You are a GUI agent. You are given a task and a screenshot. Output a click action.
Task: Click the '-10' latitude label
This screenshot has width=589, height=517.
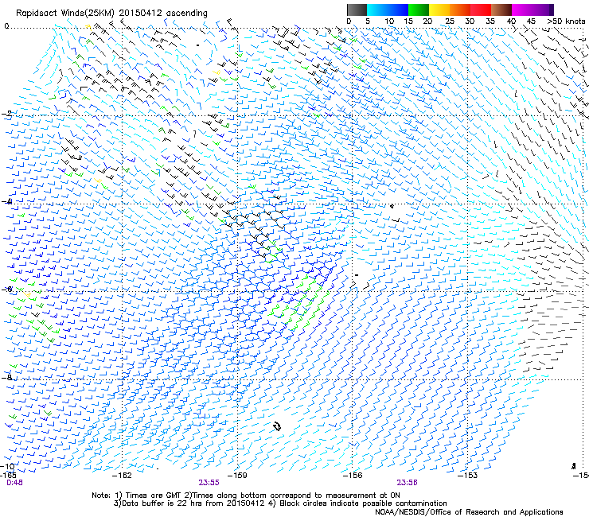7,466
